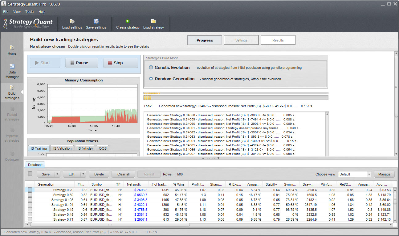This screenshot has width=399, height=236.
Task: Toggle the select-all checkbox in Databank toolbar
Action: [x=30, y=174]
